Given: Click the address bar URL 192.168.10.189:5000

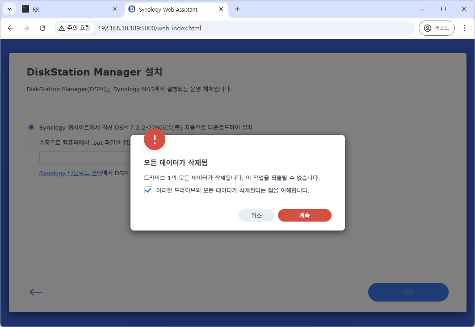Looking at the screenshot, I should 149,28.
